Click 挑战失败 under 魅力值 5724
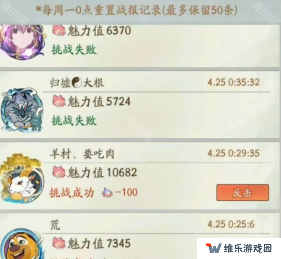This screenshot has width=281, height=259. point(74,120)
